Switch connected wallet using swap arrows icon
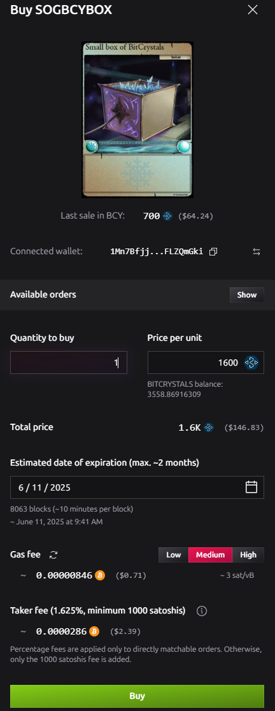Image resolution: width=275 pixels, height=711 pixels. (x=257, y=252)
